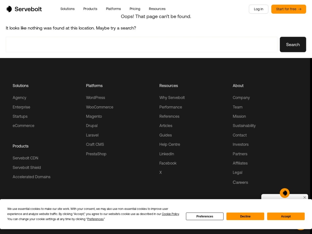Decline non-essential cookies

tap(245, 216)
